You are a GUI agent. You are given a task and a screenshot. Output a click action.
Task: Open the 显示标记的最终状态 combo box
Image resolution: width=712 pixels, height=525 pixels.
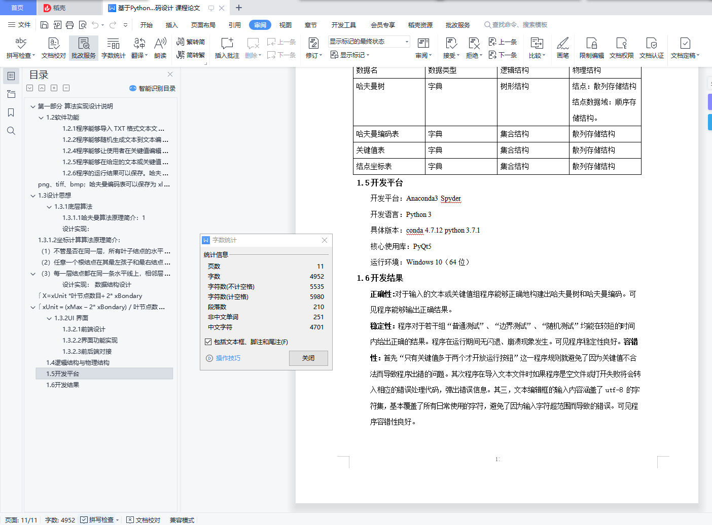(x=369, y=42)
